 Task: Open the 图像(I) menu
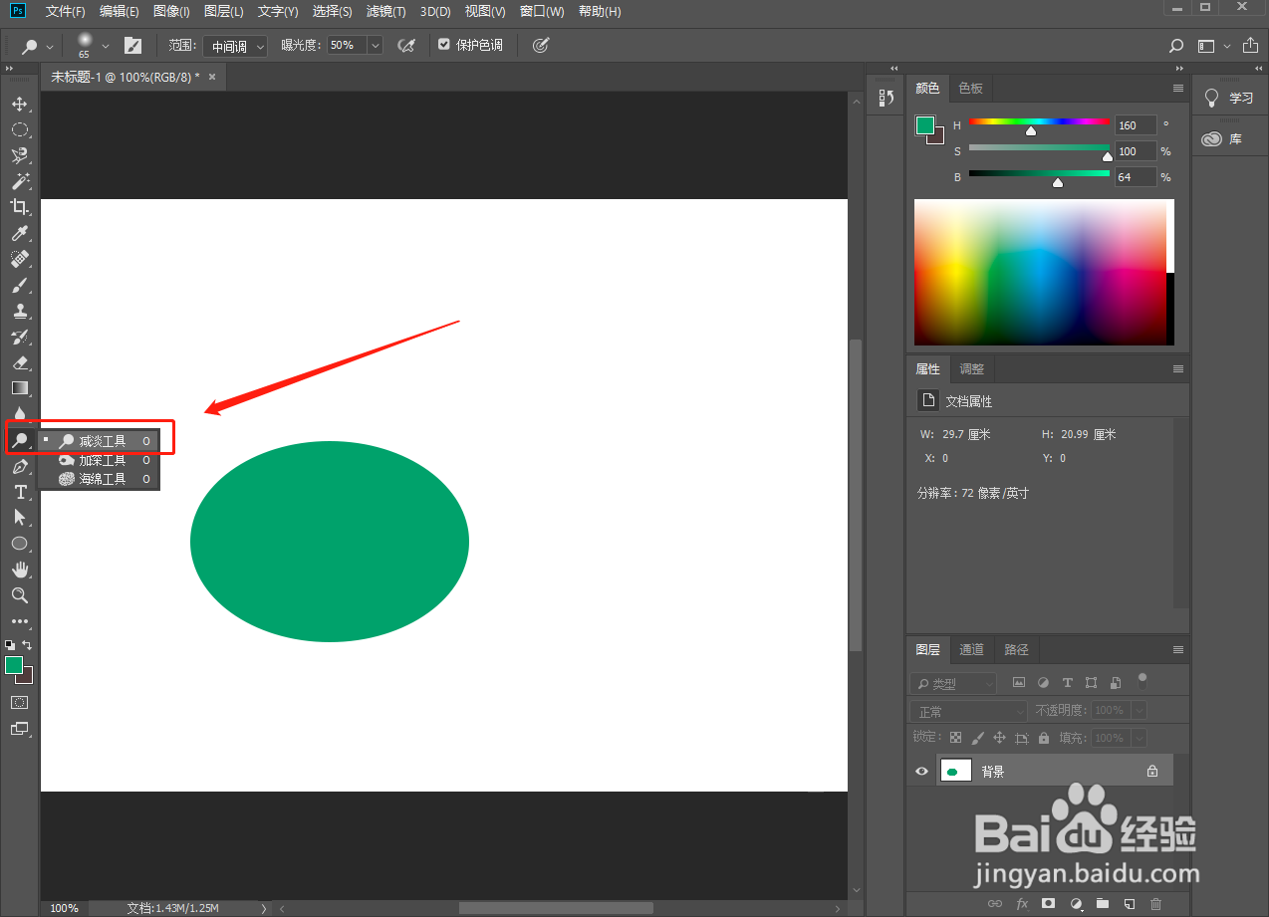click(x=172, y=11)
